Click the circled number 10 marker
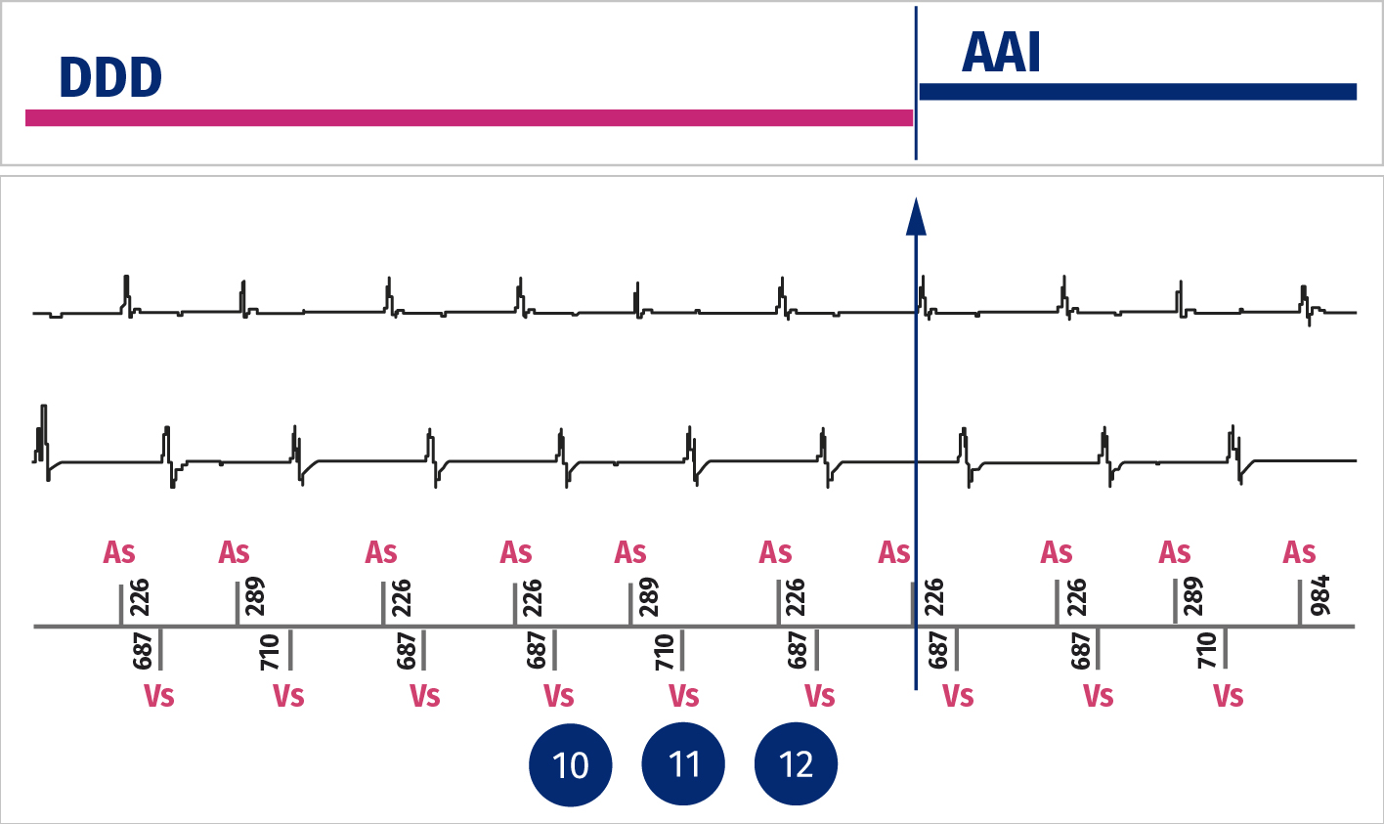The image size is (1384, 824). 571,764
